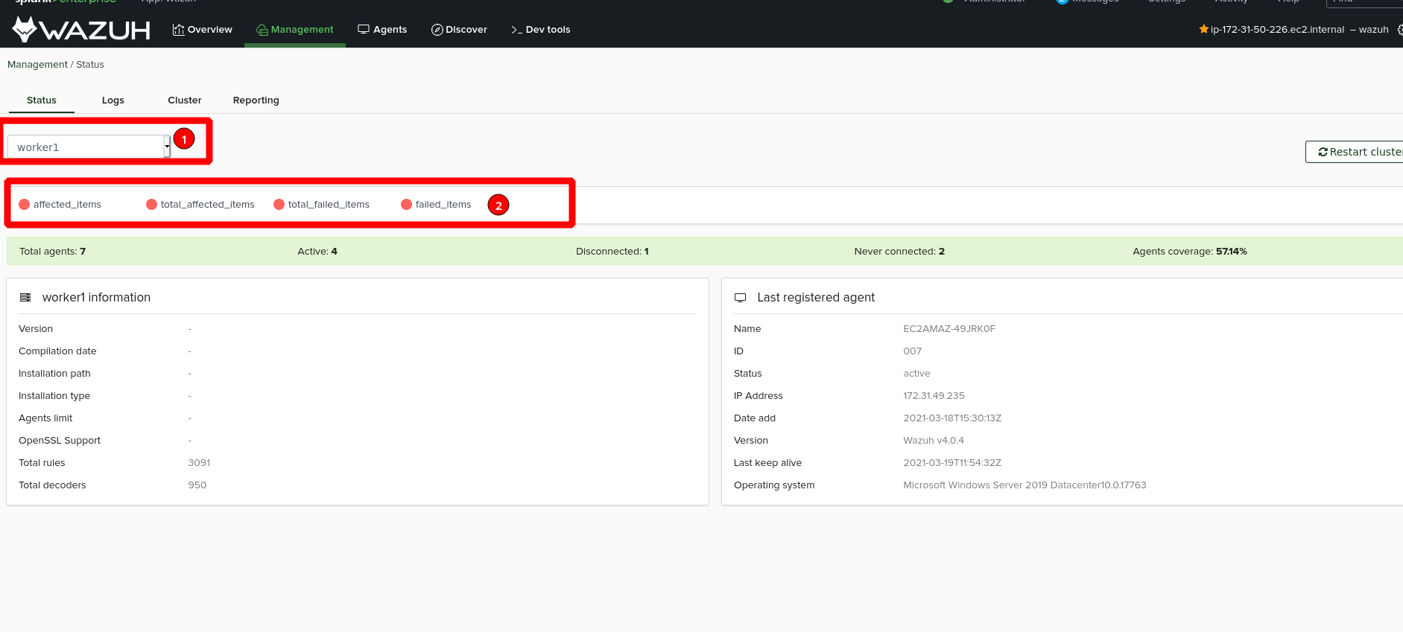Image resolution: width=1403 pixels, height=632 pixels.
Task: Click the Wazuh logo
Action: 82,30
